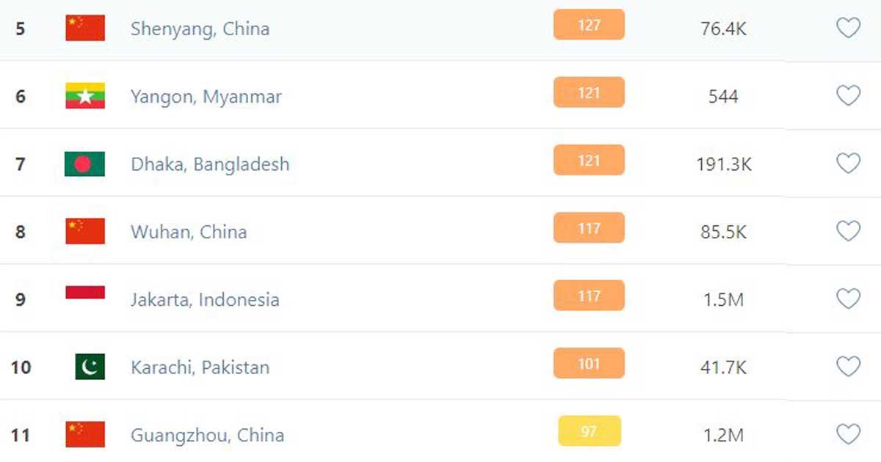Click the Pakistan flag icon
The width and height of the screenshot is (881, 462).
(90, 367)
